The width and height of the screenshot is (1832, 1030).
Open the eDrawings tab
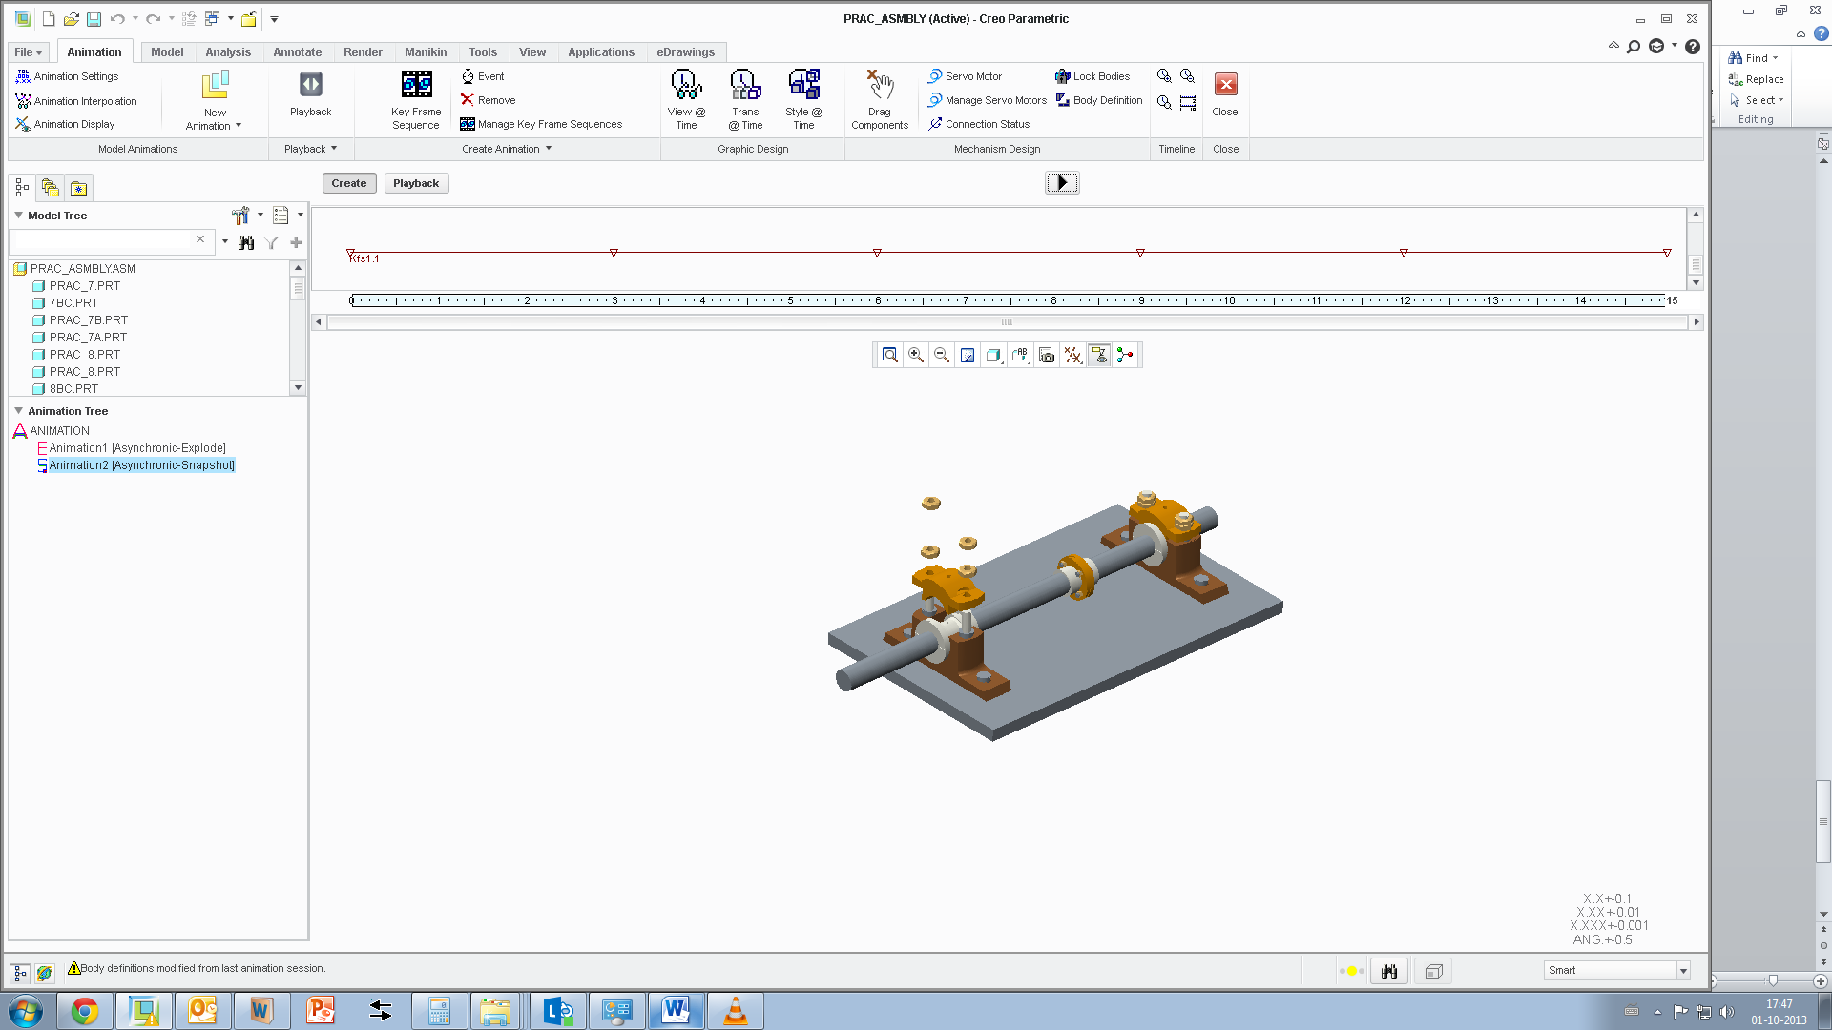pyautogui.click(x=685, y=52)
